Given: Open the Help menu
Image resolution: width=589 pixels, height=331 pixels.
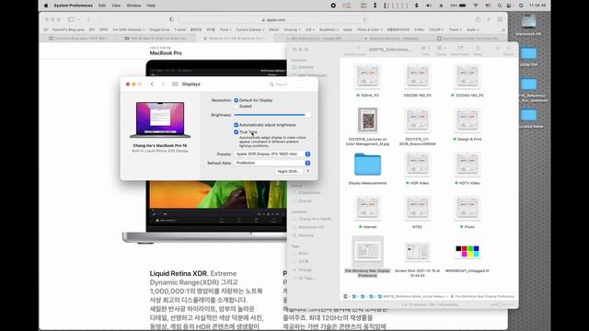Looking at the screenshot, I should coord(151,6).
